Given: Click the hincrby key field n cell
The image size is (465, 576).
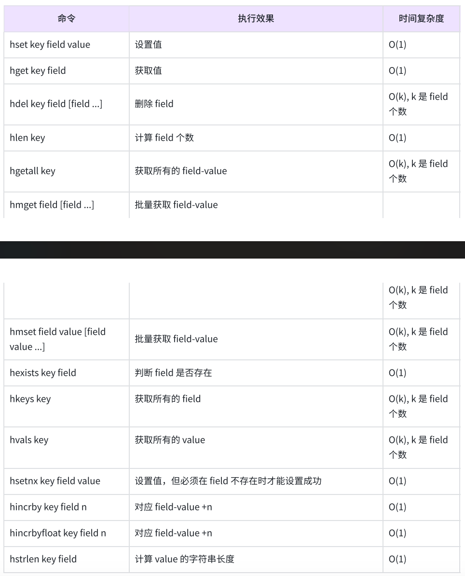Looking at the screenshot, I should (67, 507).
